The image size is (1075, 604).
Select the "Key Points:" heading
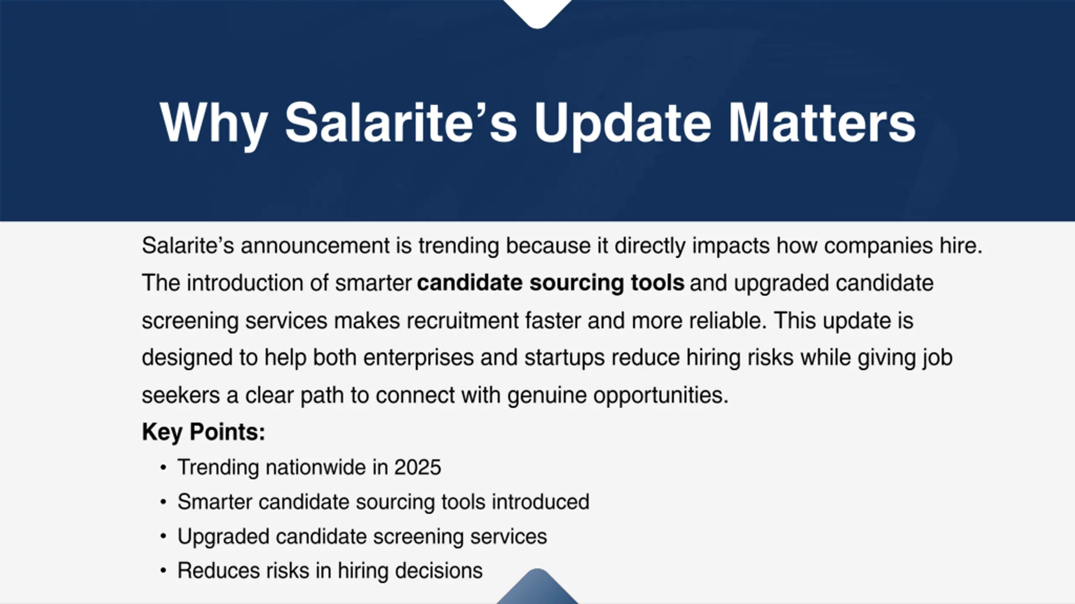(x=204, y=432)
